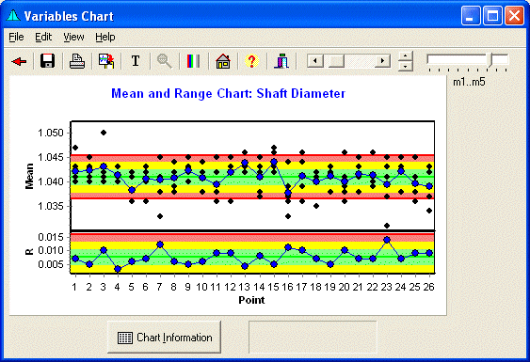530x362 pixels.
Task: Click the horizontal scrollbar thumb
Action: tap(336, 61)
